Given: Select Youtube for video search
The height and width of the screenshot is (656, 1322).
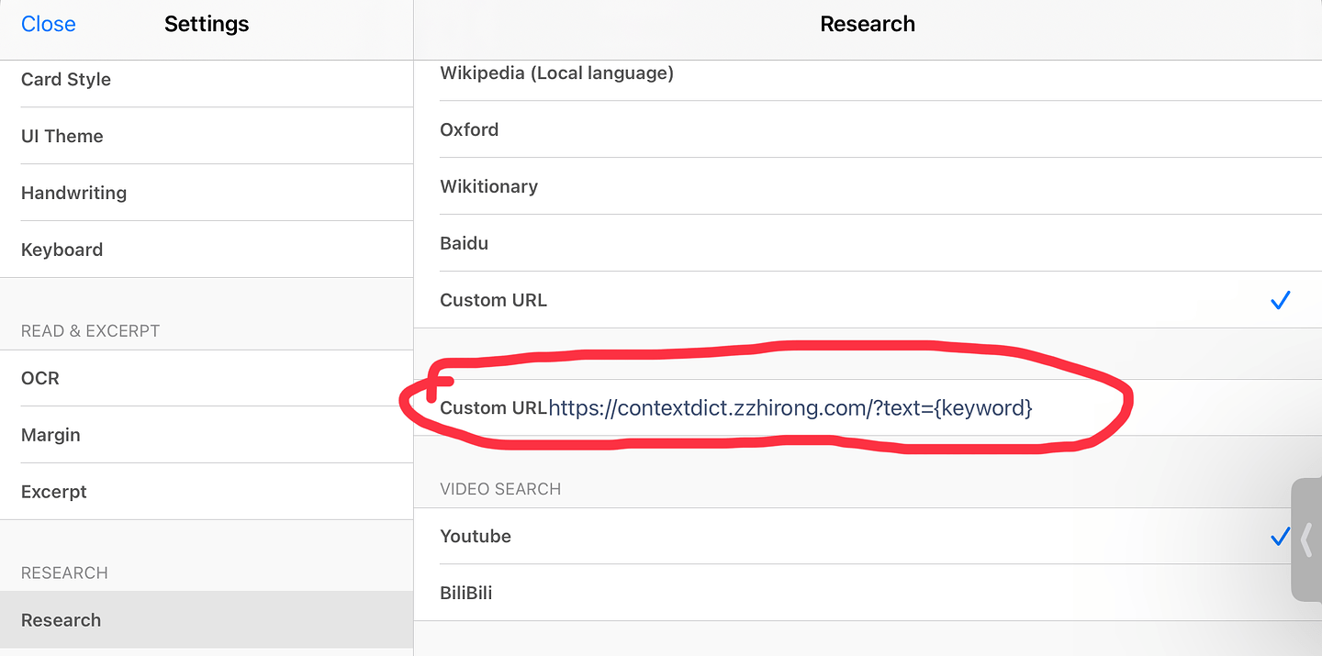Looking at the screenshot, I should click(868, 537).
